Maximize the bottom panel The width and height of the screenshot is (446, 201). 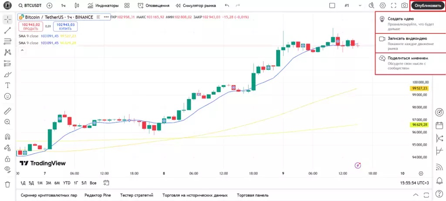426,195
